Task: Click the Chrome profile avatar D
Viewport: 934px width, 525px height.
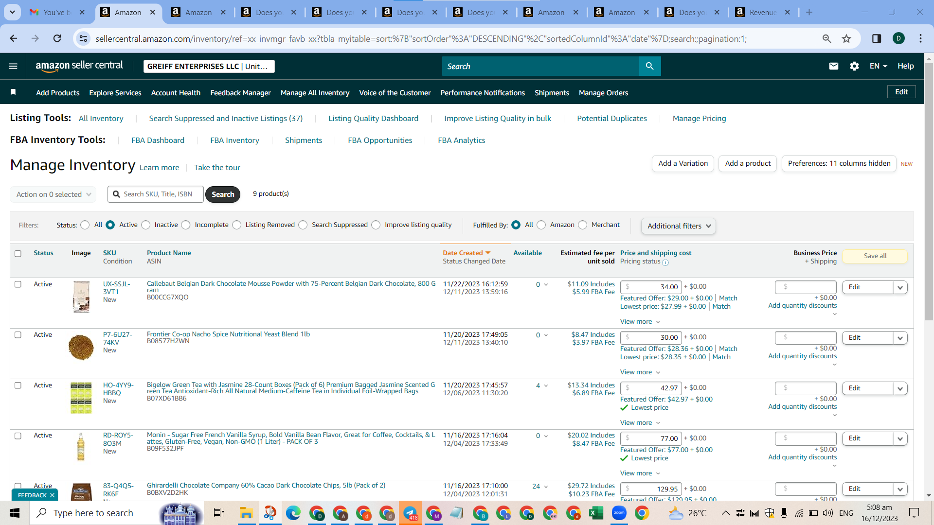Action: click(898, 38)
